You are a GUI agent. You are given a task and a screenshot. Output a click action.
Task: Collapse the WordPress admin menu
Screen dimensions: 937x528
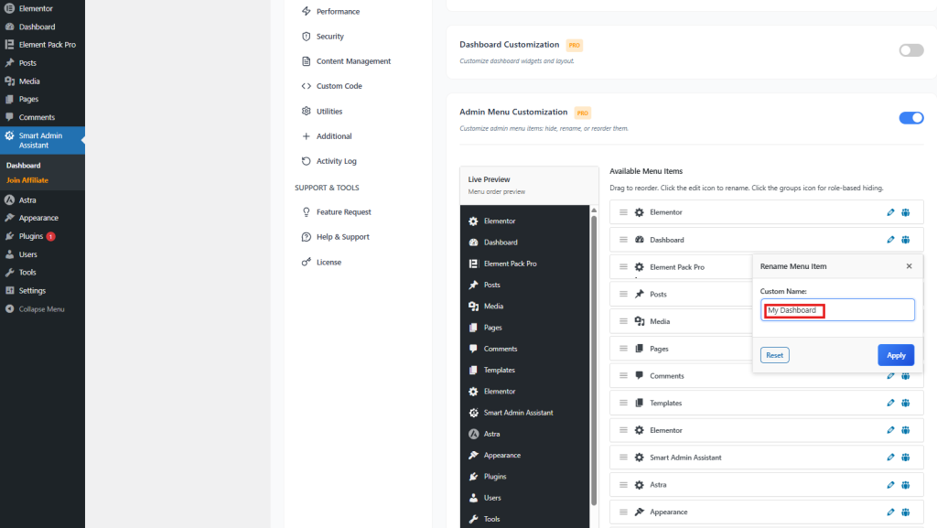(x=42, y=308)
